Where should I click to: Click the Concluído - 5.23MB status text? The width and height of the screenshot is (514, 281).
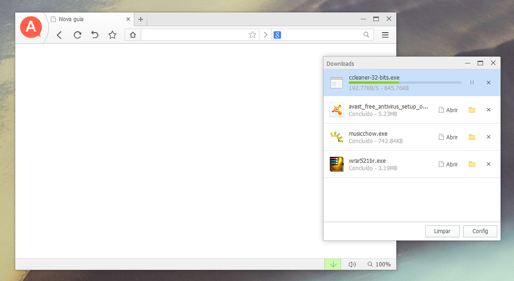373,114
